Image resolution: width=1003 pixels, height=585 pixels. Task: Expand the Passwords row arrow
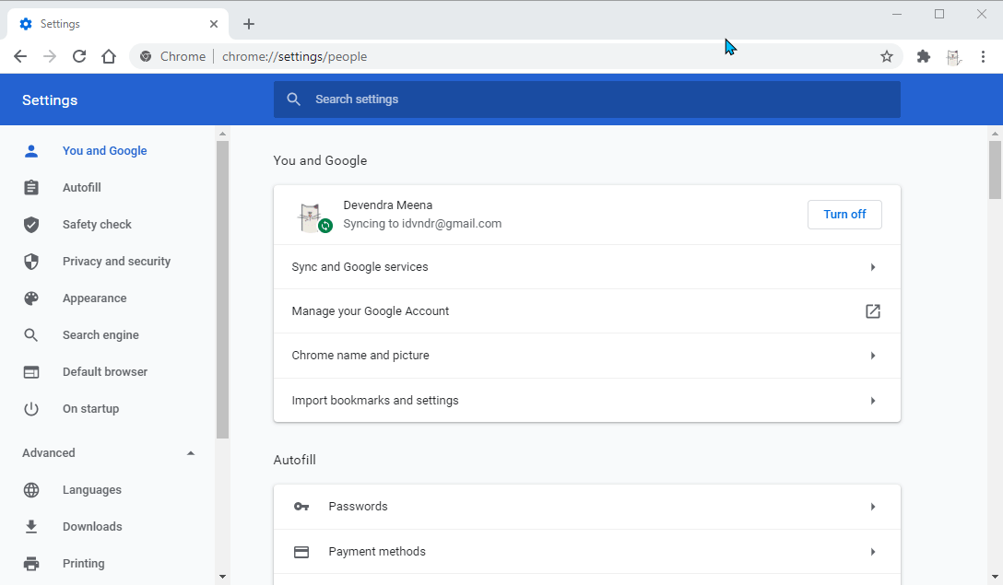tap(872, 507)
